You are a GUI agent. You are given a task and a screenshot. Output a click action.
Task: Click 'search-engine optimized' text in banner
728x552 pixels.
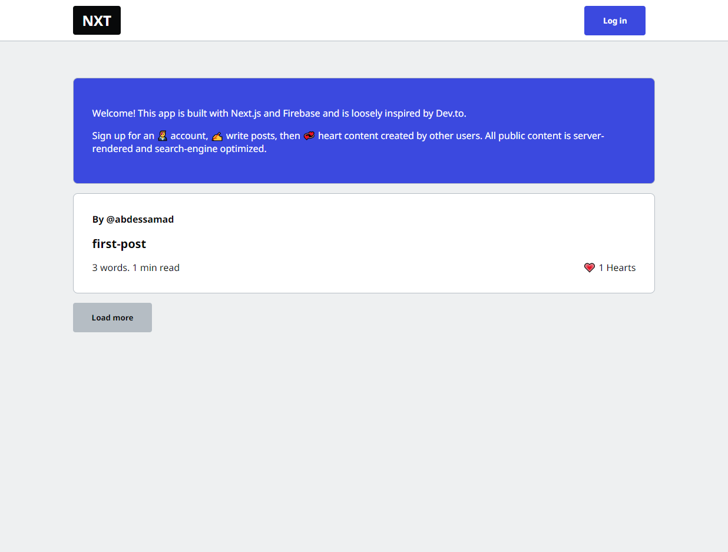click(210, 149)
